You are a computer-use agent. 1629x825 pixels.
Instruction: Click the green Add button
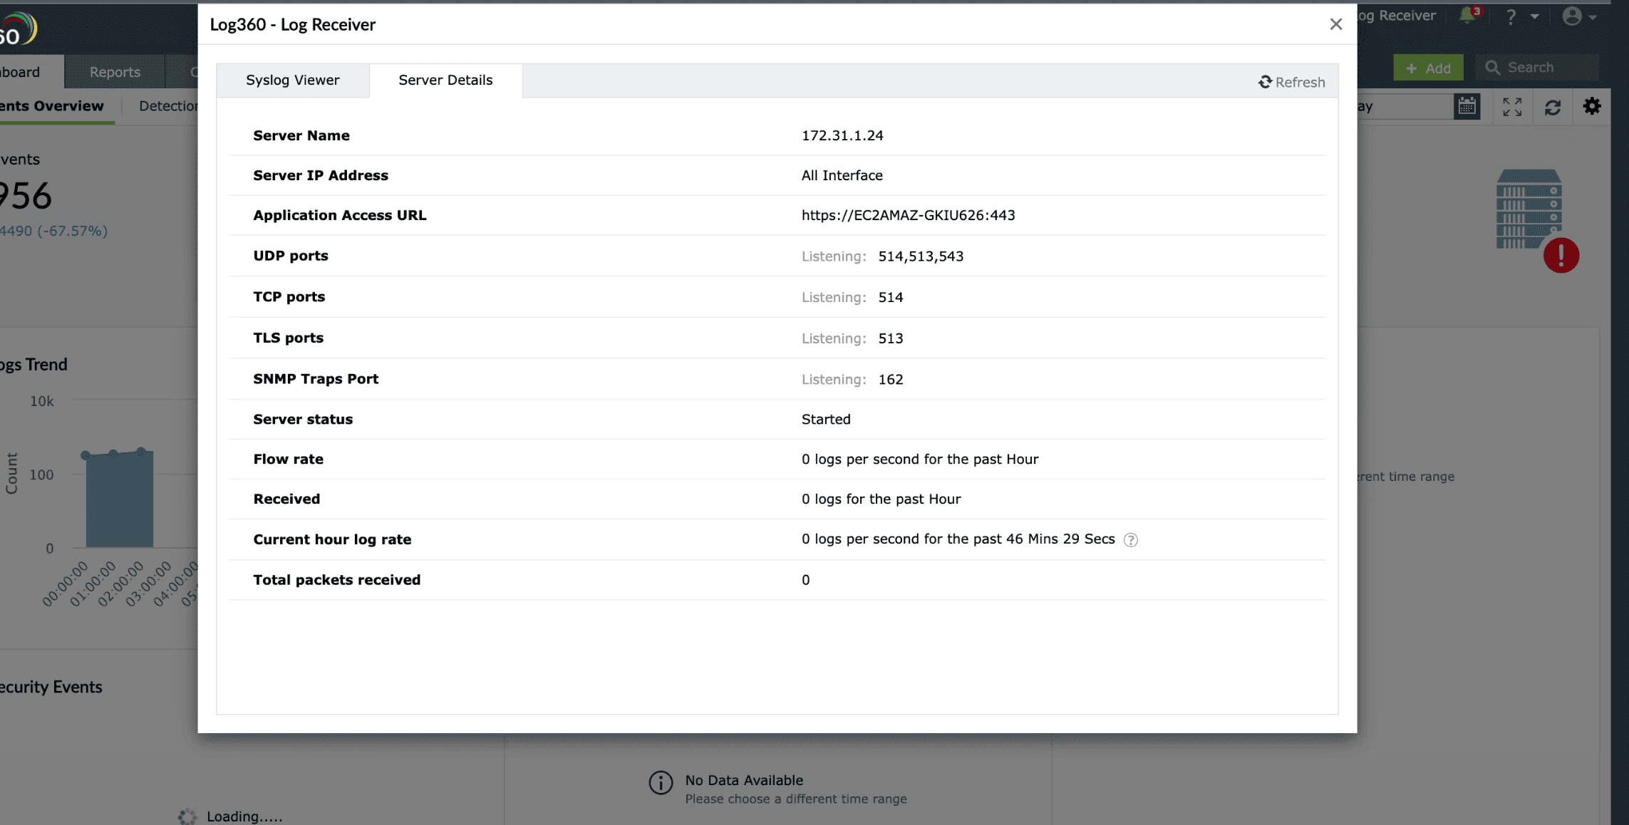click(x=1428, y=68)
